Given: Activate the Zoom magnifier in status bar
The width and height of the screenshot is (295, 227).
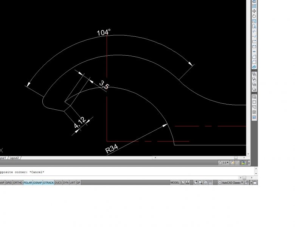Looking at the screenshot, I should pos(200,183).
